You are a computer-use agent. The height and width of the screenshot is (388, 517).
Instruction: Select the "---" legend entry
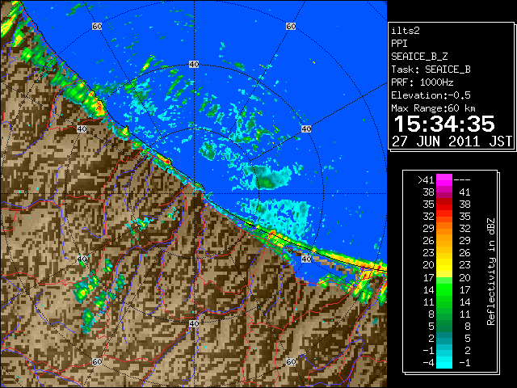[x=462, y=180]
